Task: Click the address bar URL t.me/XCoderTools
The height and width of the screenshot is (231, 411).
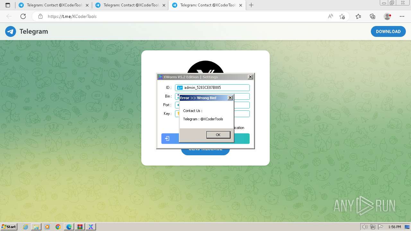Action: [72, 16]
